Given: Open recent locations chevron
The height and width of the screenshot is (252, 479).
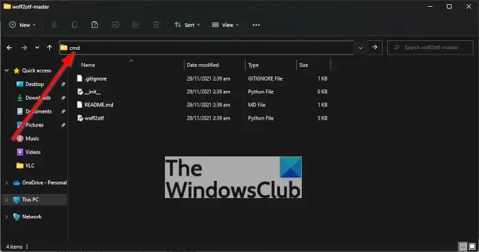Looking at the screenshot, I should coord(37,48).
